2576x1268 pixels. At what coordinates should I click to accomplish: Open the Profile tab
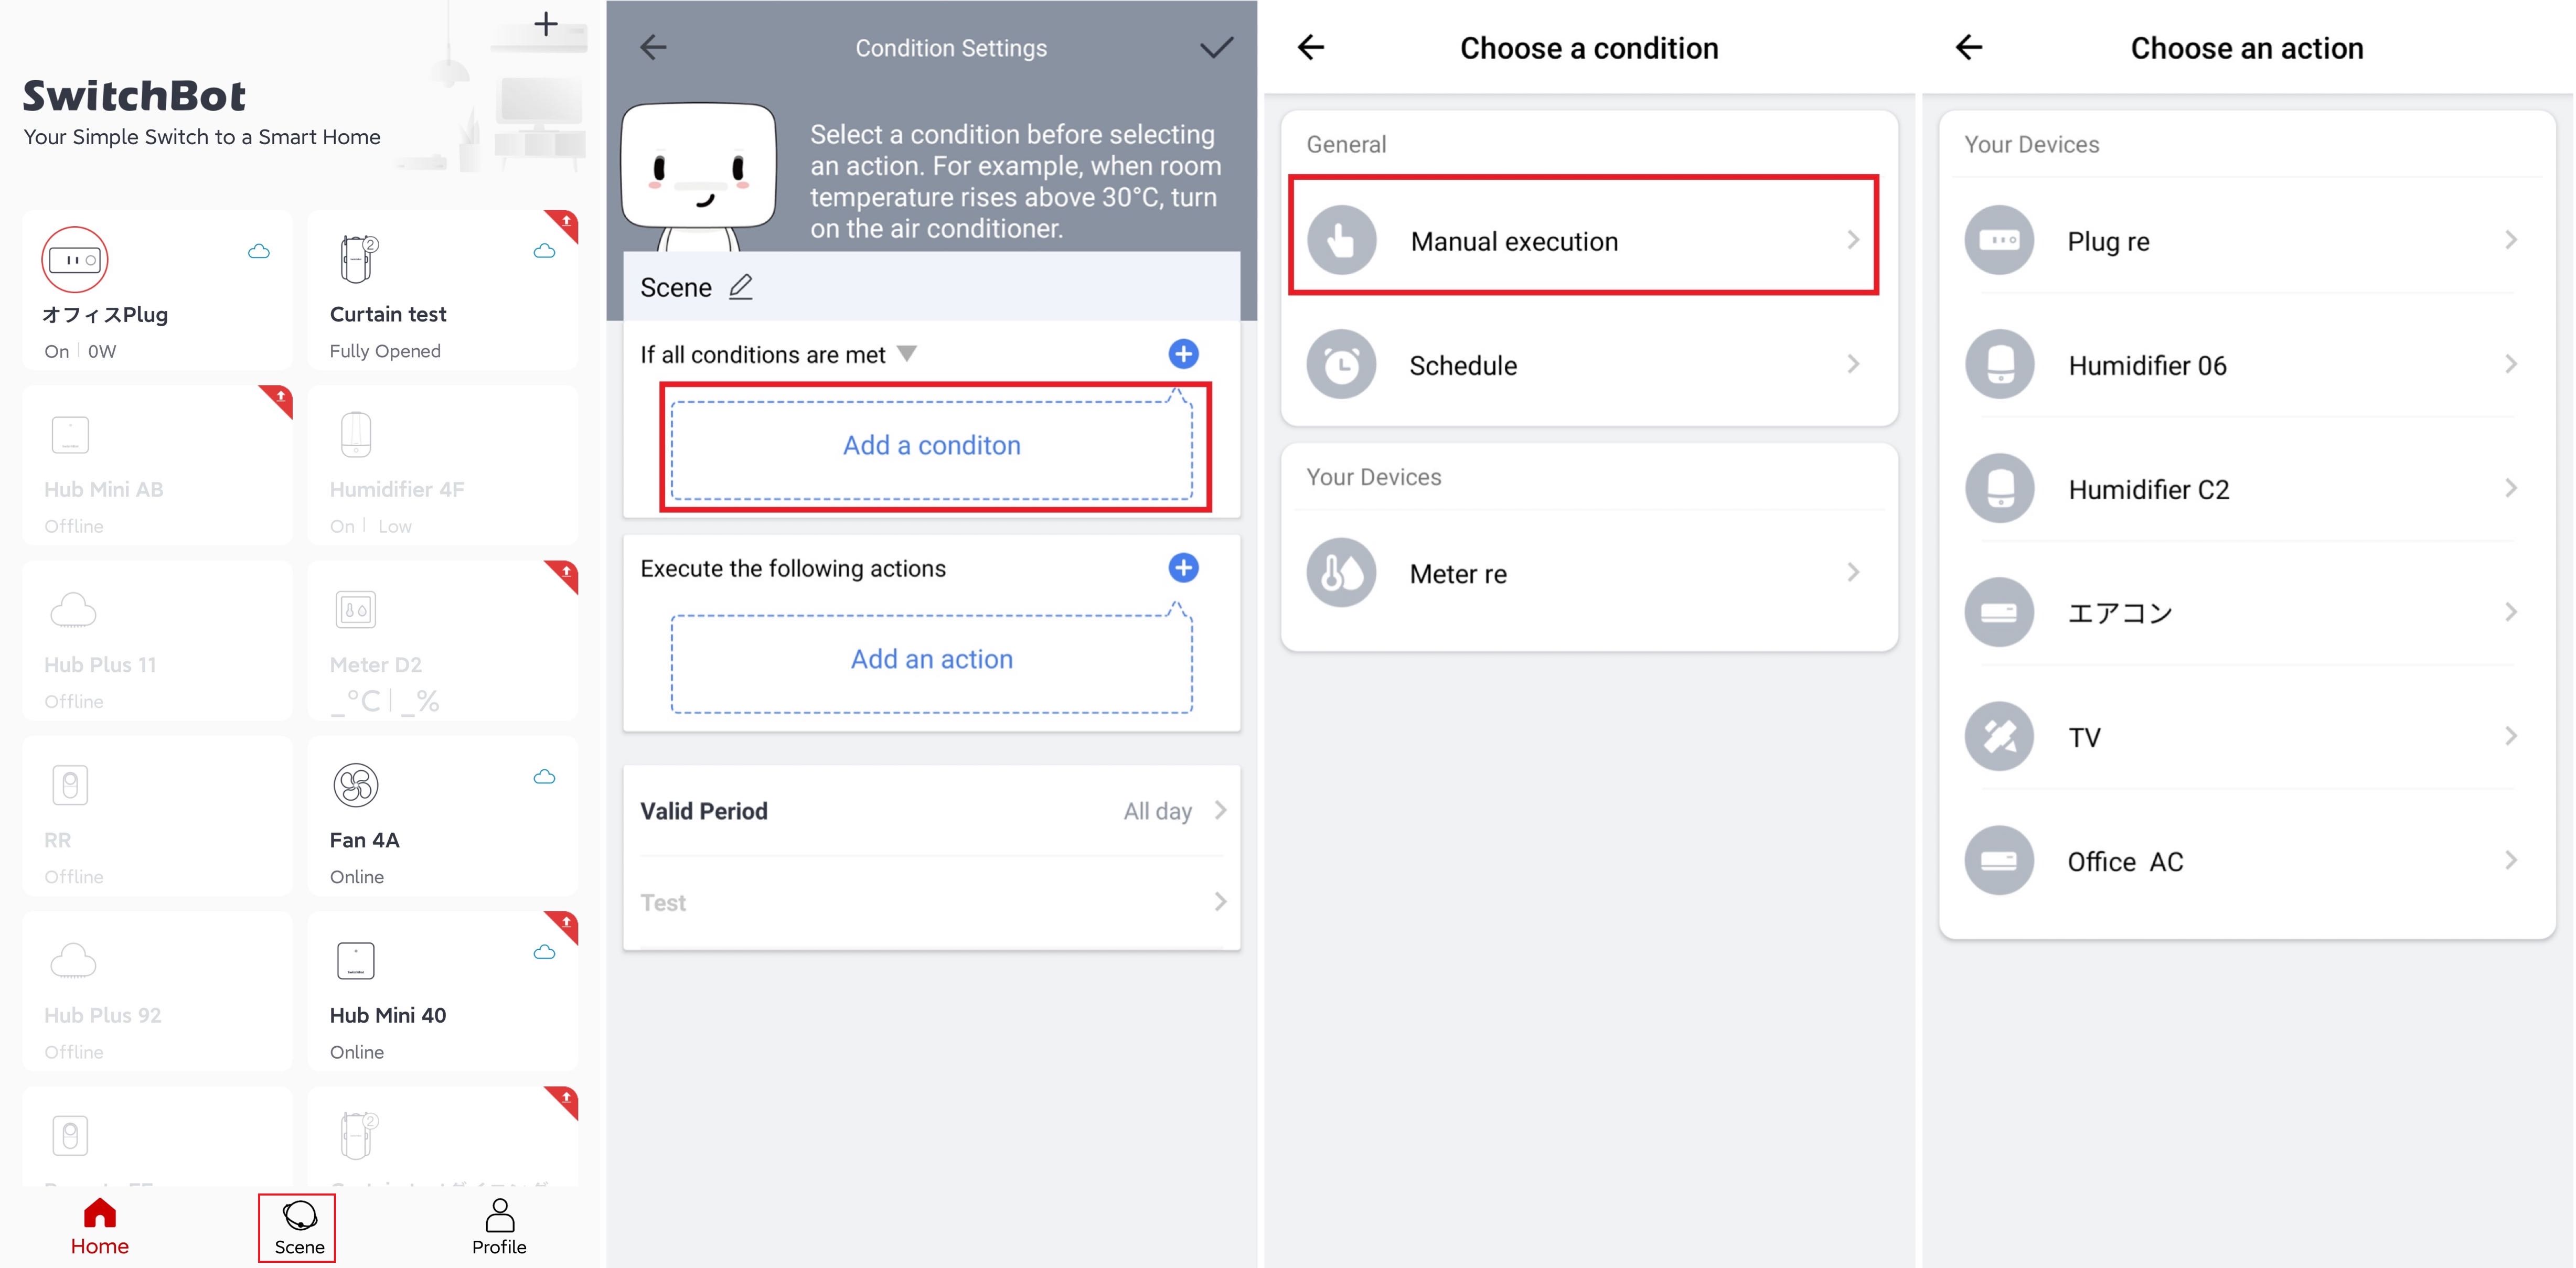tap(498, 1227)
